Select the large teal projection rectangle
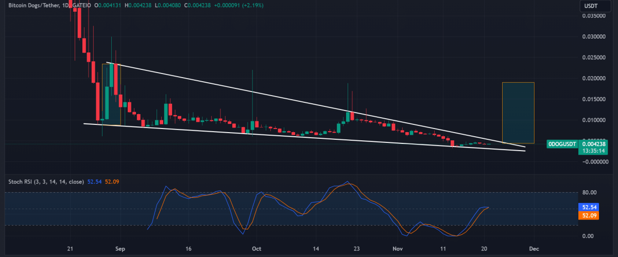 518,113
